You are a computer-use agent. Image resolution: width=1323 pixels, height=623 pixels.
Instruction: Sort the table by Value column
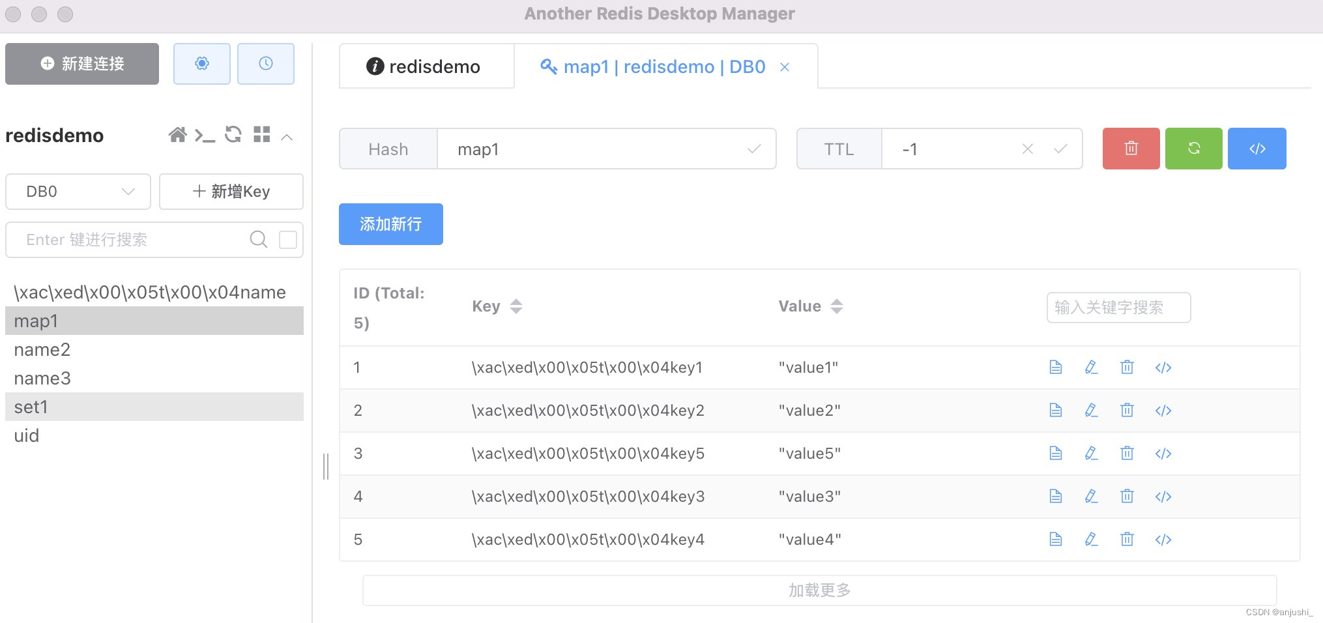(x=837, y=306)
